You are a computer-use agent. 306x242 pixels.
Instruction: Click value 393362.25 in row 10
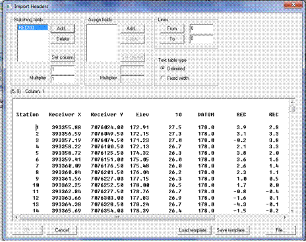coord(67,185)
